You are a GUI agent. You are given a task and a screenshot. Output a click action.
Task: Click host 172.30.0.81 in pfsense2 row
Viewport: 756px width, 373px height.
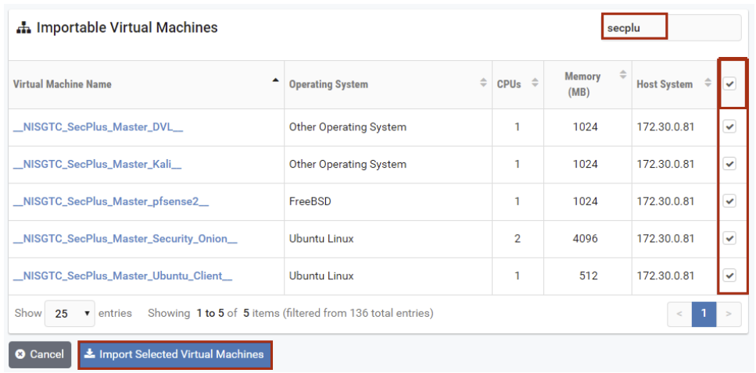click(665, 201)
